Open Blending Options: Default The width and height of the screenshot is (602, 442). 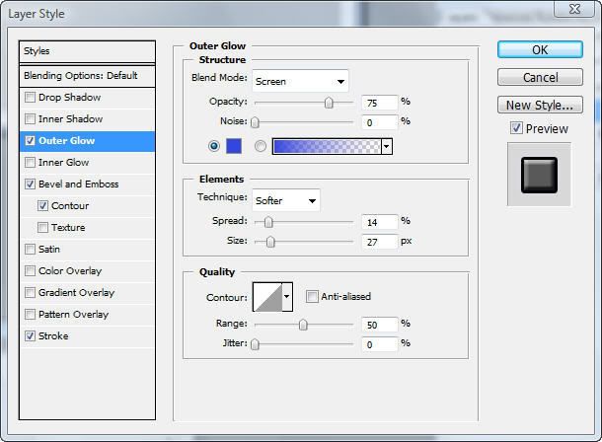(x=87, y=76)
